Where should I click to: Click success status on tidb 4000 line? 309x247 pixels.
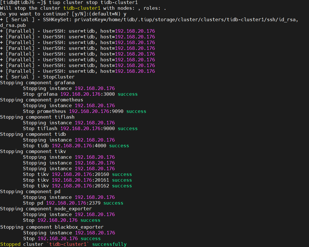pyautogui.click(x=119, y=146)
